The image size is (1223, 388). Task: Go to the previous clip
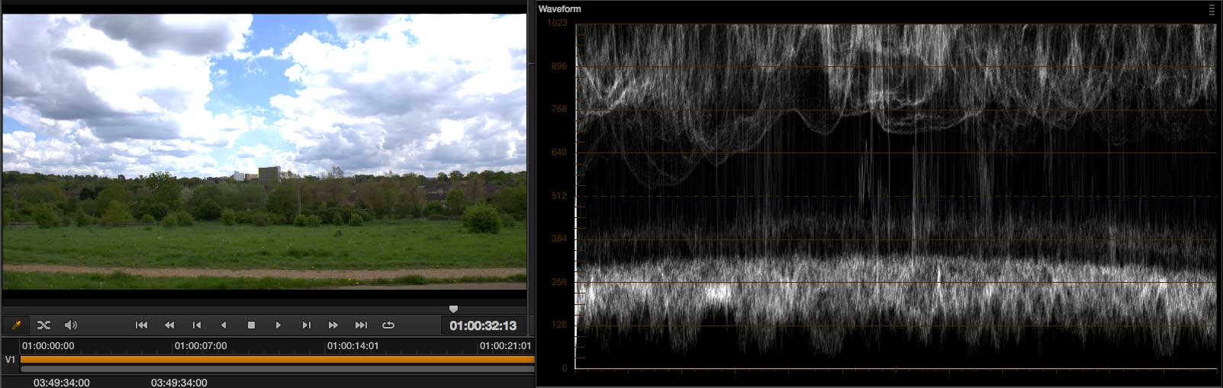pos(197,325)
